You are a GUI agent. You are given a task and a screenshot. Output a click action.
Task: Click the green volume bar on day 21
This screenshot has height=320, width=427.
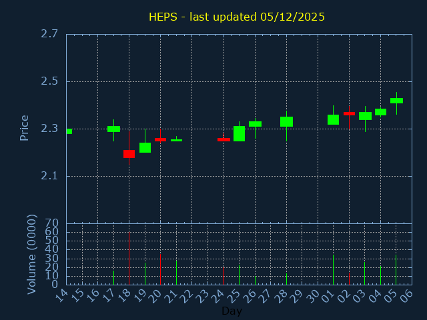click(x=176, y=272)
